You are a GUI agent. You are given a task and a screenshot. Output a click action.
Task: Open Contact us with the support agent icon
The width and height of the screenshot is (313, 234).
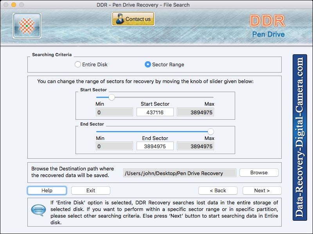point(133,19)
